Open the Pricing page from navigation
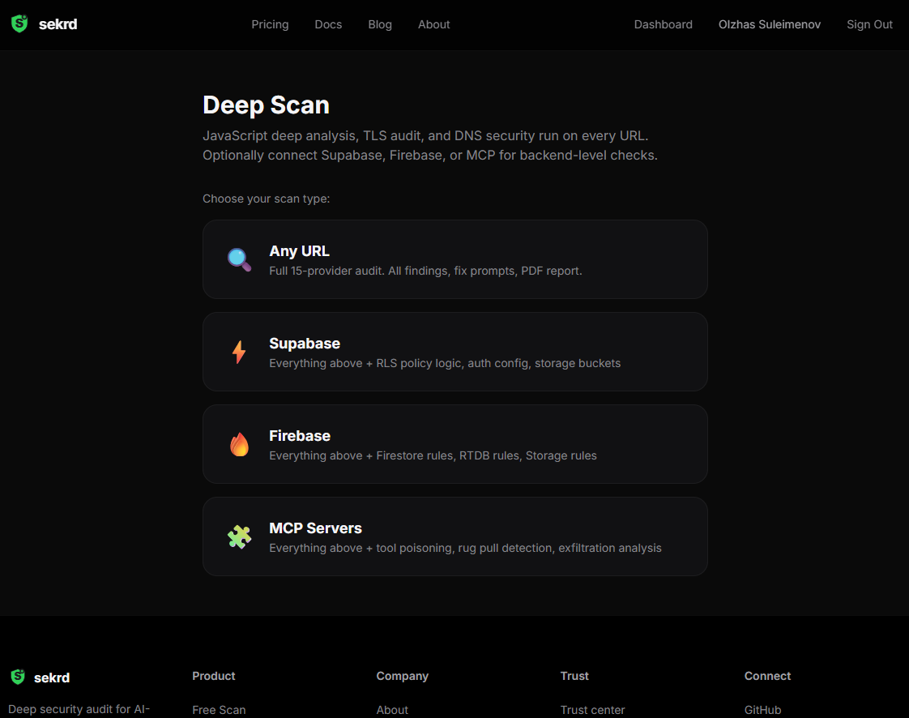This screenshot has width=909, height=718. [x=270, y=24]
